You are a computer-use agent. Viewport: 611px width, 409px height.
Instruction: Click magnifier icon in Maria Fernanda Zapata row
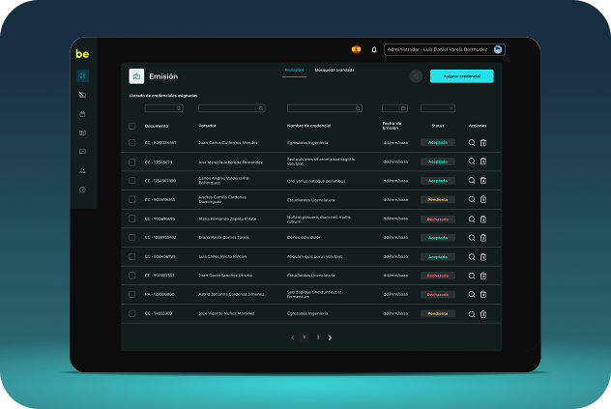[472, 219]
